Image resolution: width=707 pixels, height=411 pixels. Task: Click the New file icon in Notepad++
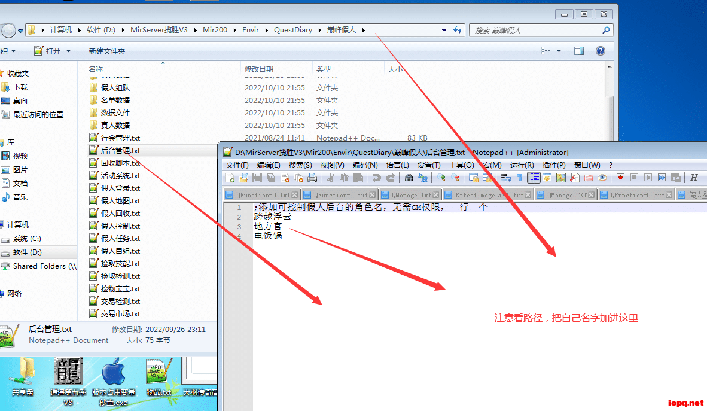click(230, 178)
